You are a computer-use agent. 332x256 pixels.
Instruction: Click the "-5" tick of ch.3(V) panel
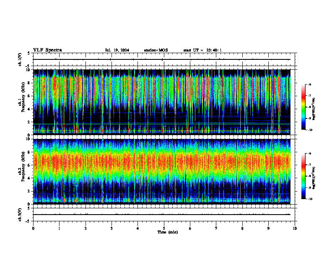click(28, 221)
